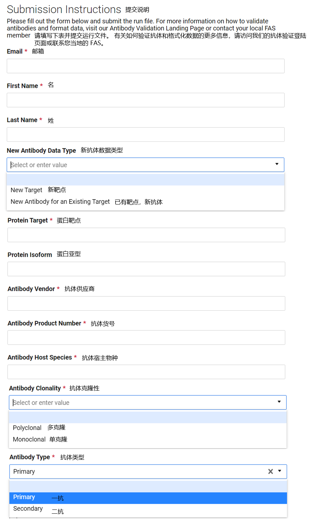Viewport: 310px width, 525px height.
Task: Select the Secondary antibody type option
Action: pyautogui.click(x=148, y=509)
